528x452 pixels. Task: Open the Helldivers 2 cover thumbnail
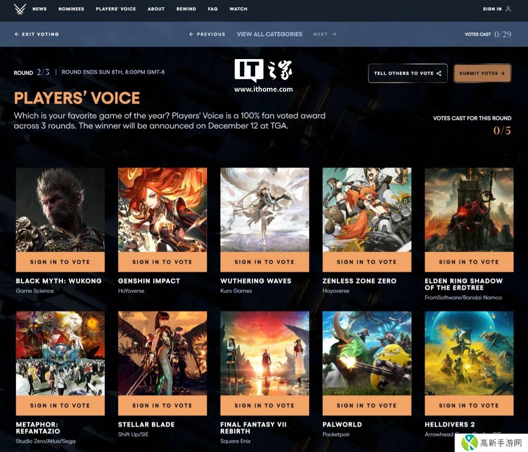(x=469, y=353)
